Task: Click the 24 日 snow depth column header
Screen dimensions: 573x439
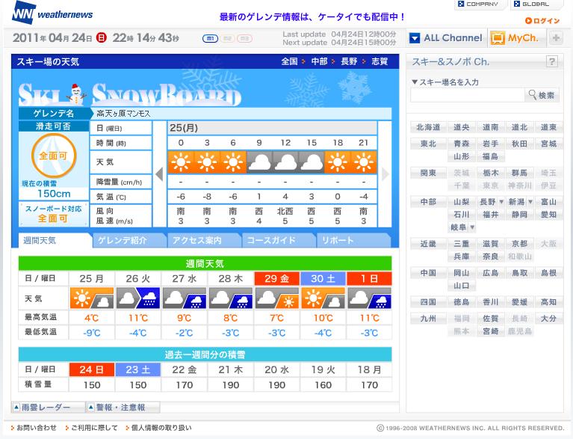Action: pos(91,369)
